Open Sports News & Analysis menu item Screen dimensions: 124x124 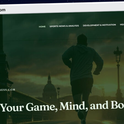pos(64,26)
